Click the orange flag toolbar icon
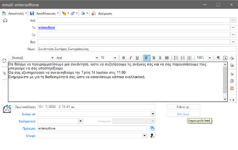Image resolution: width=238 pixels, height=150 pixels. click(64, 13)
